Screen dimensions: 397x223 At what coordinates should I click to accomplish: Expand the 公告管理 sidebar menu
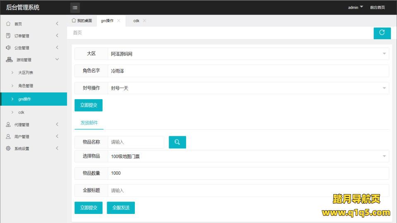click(x=22, y=48)
